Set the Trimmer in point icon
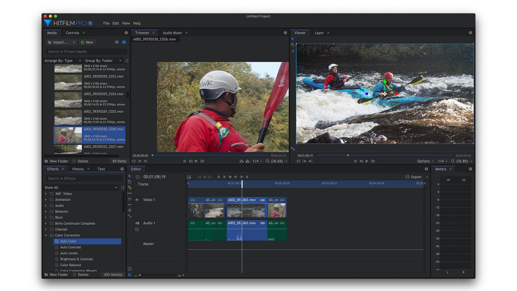 click(139, 161)
